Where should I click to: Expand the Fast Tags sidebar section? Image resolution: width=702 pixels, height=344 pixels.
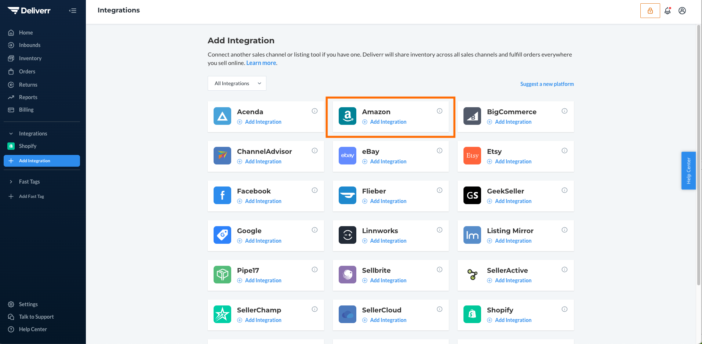[x=11, y=182]
